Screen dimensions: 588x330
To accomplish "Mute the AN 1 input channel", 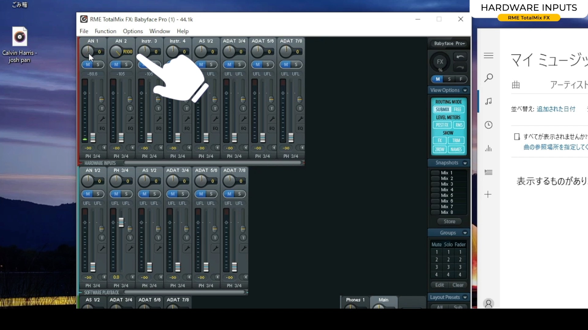I will click(x=88, y=64).
